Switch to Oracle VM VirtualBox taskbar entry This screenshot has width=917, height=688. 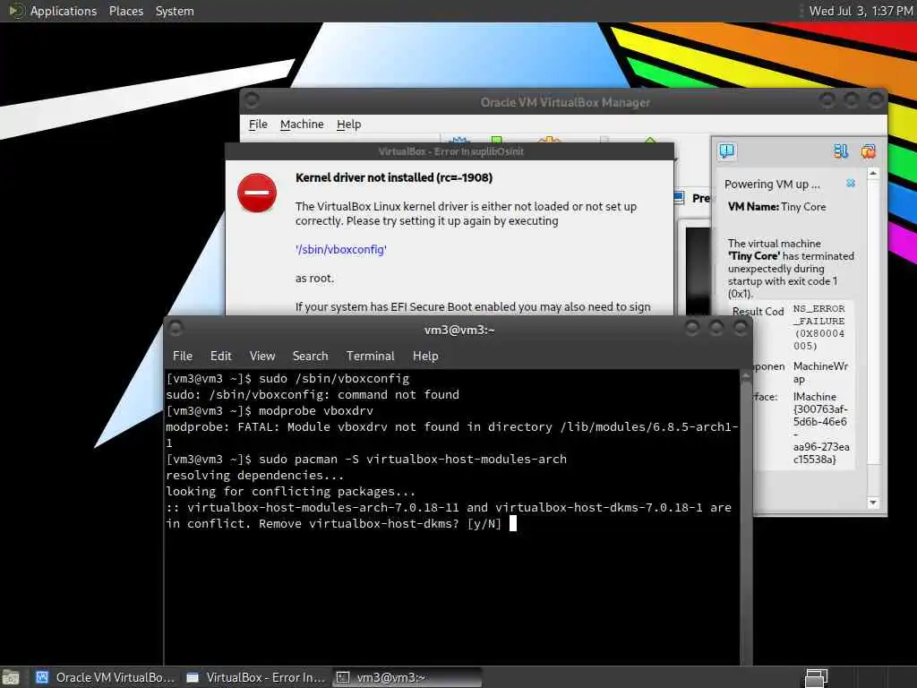[x=106, y=677]
